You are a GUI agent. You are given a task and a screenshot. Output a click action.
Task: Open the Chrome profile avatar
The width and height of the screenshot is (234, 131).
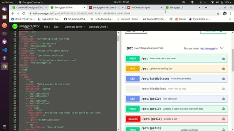pos(225,13)
